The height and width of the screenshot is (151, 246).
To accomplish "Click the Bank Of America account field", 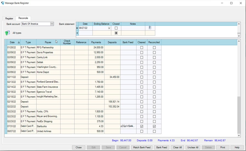I will (x=36, y=24).
